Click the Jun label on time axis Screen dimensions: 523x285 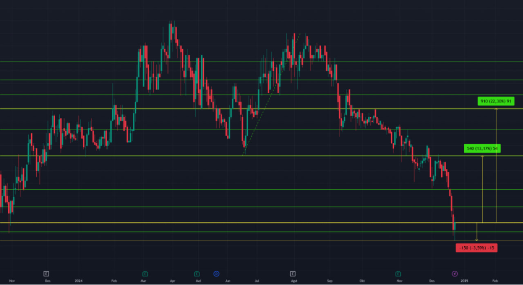click(227, 281)
